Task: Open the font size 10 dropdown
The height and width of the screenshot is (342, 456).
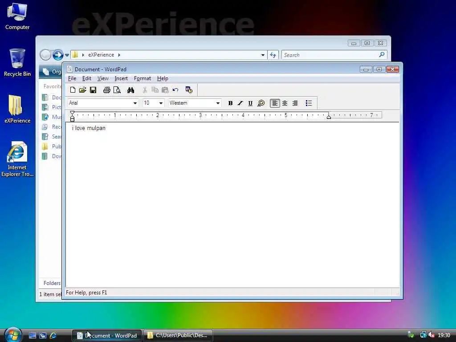Action: 161,103
